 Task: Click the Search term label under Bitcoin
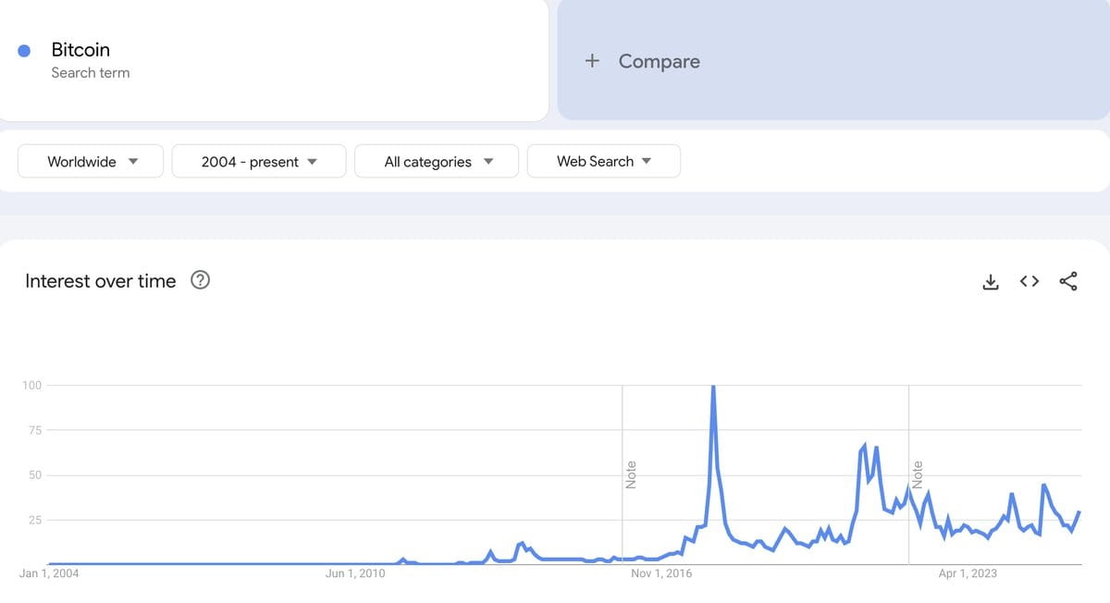(x=91, y=73)
